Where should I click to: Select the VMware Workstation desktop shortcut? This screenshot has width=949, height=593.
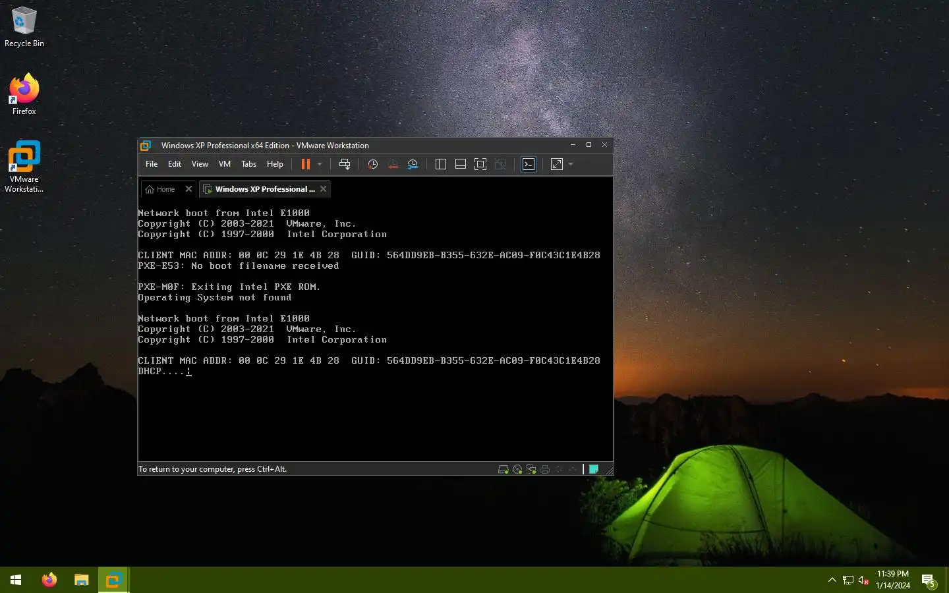(24, 167)
